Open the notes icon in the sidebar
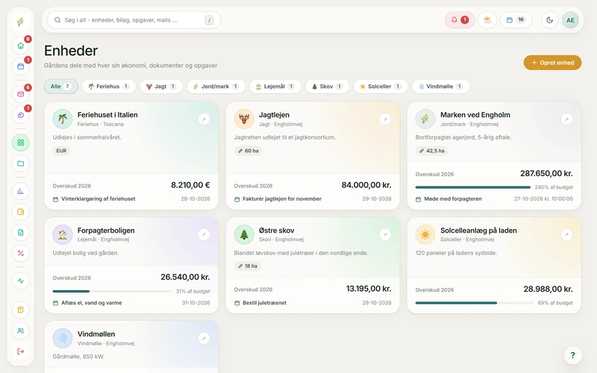Viewport: 597px width, 373px height. pos(21,310)
